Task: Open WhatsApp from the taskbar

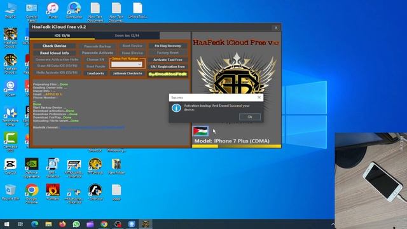Action: point(76,224)
